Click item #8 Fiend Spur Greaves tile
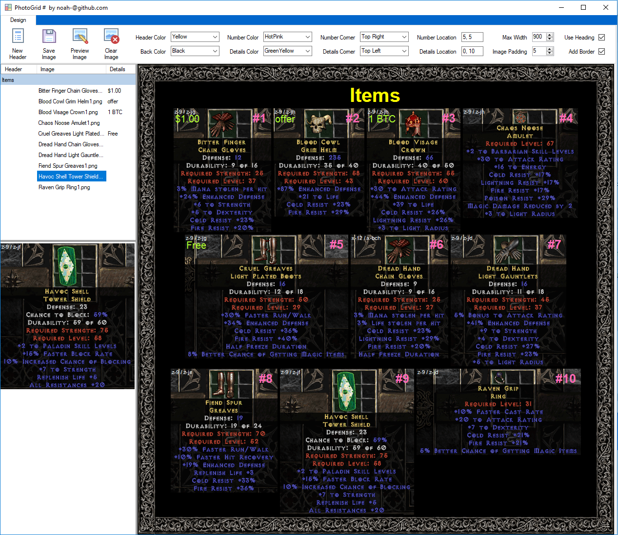The image size is (618, 535). pos(224,430)
